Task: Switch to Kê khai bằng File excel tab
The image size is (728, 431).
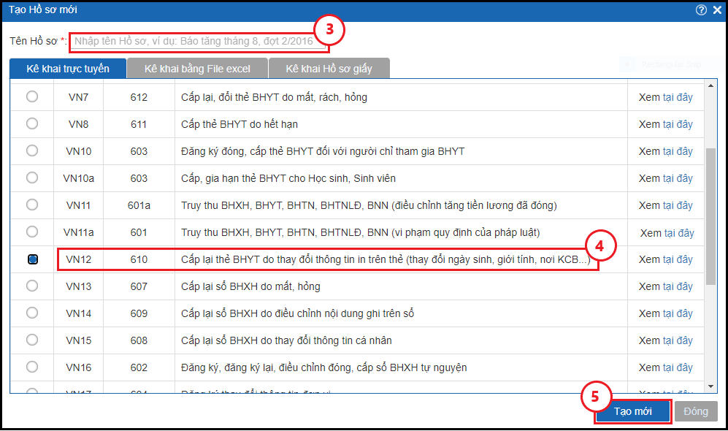Action: point(197,69)
